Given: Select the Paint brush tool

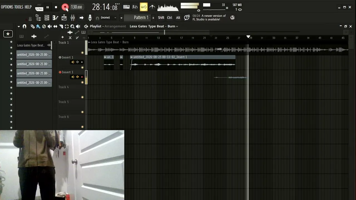Looking at the screenshot, I should [x=38, y=26].
